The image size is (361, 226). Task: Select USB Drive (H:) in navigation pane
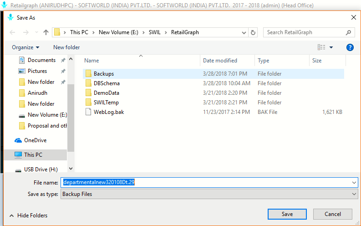[41, 169]
